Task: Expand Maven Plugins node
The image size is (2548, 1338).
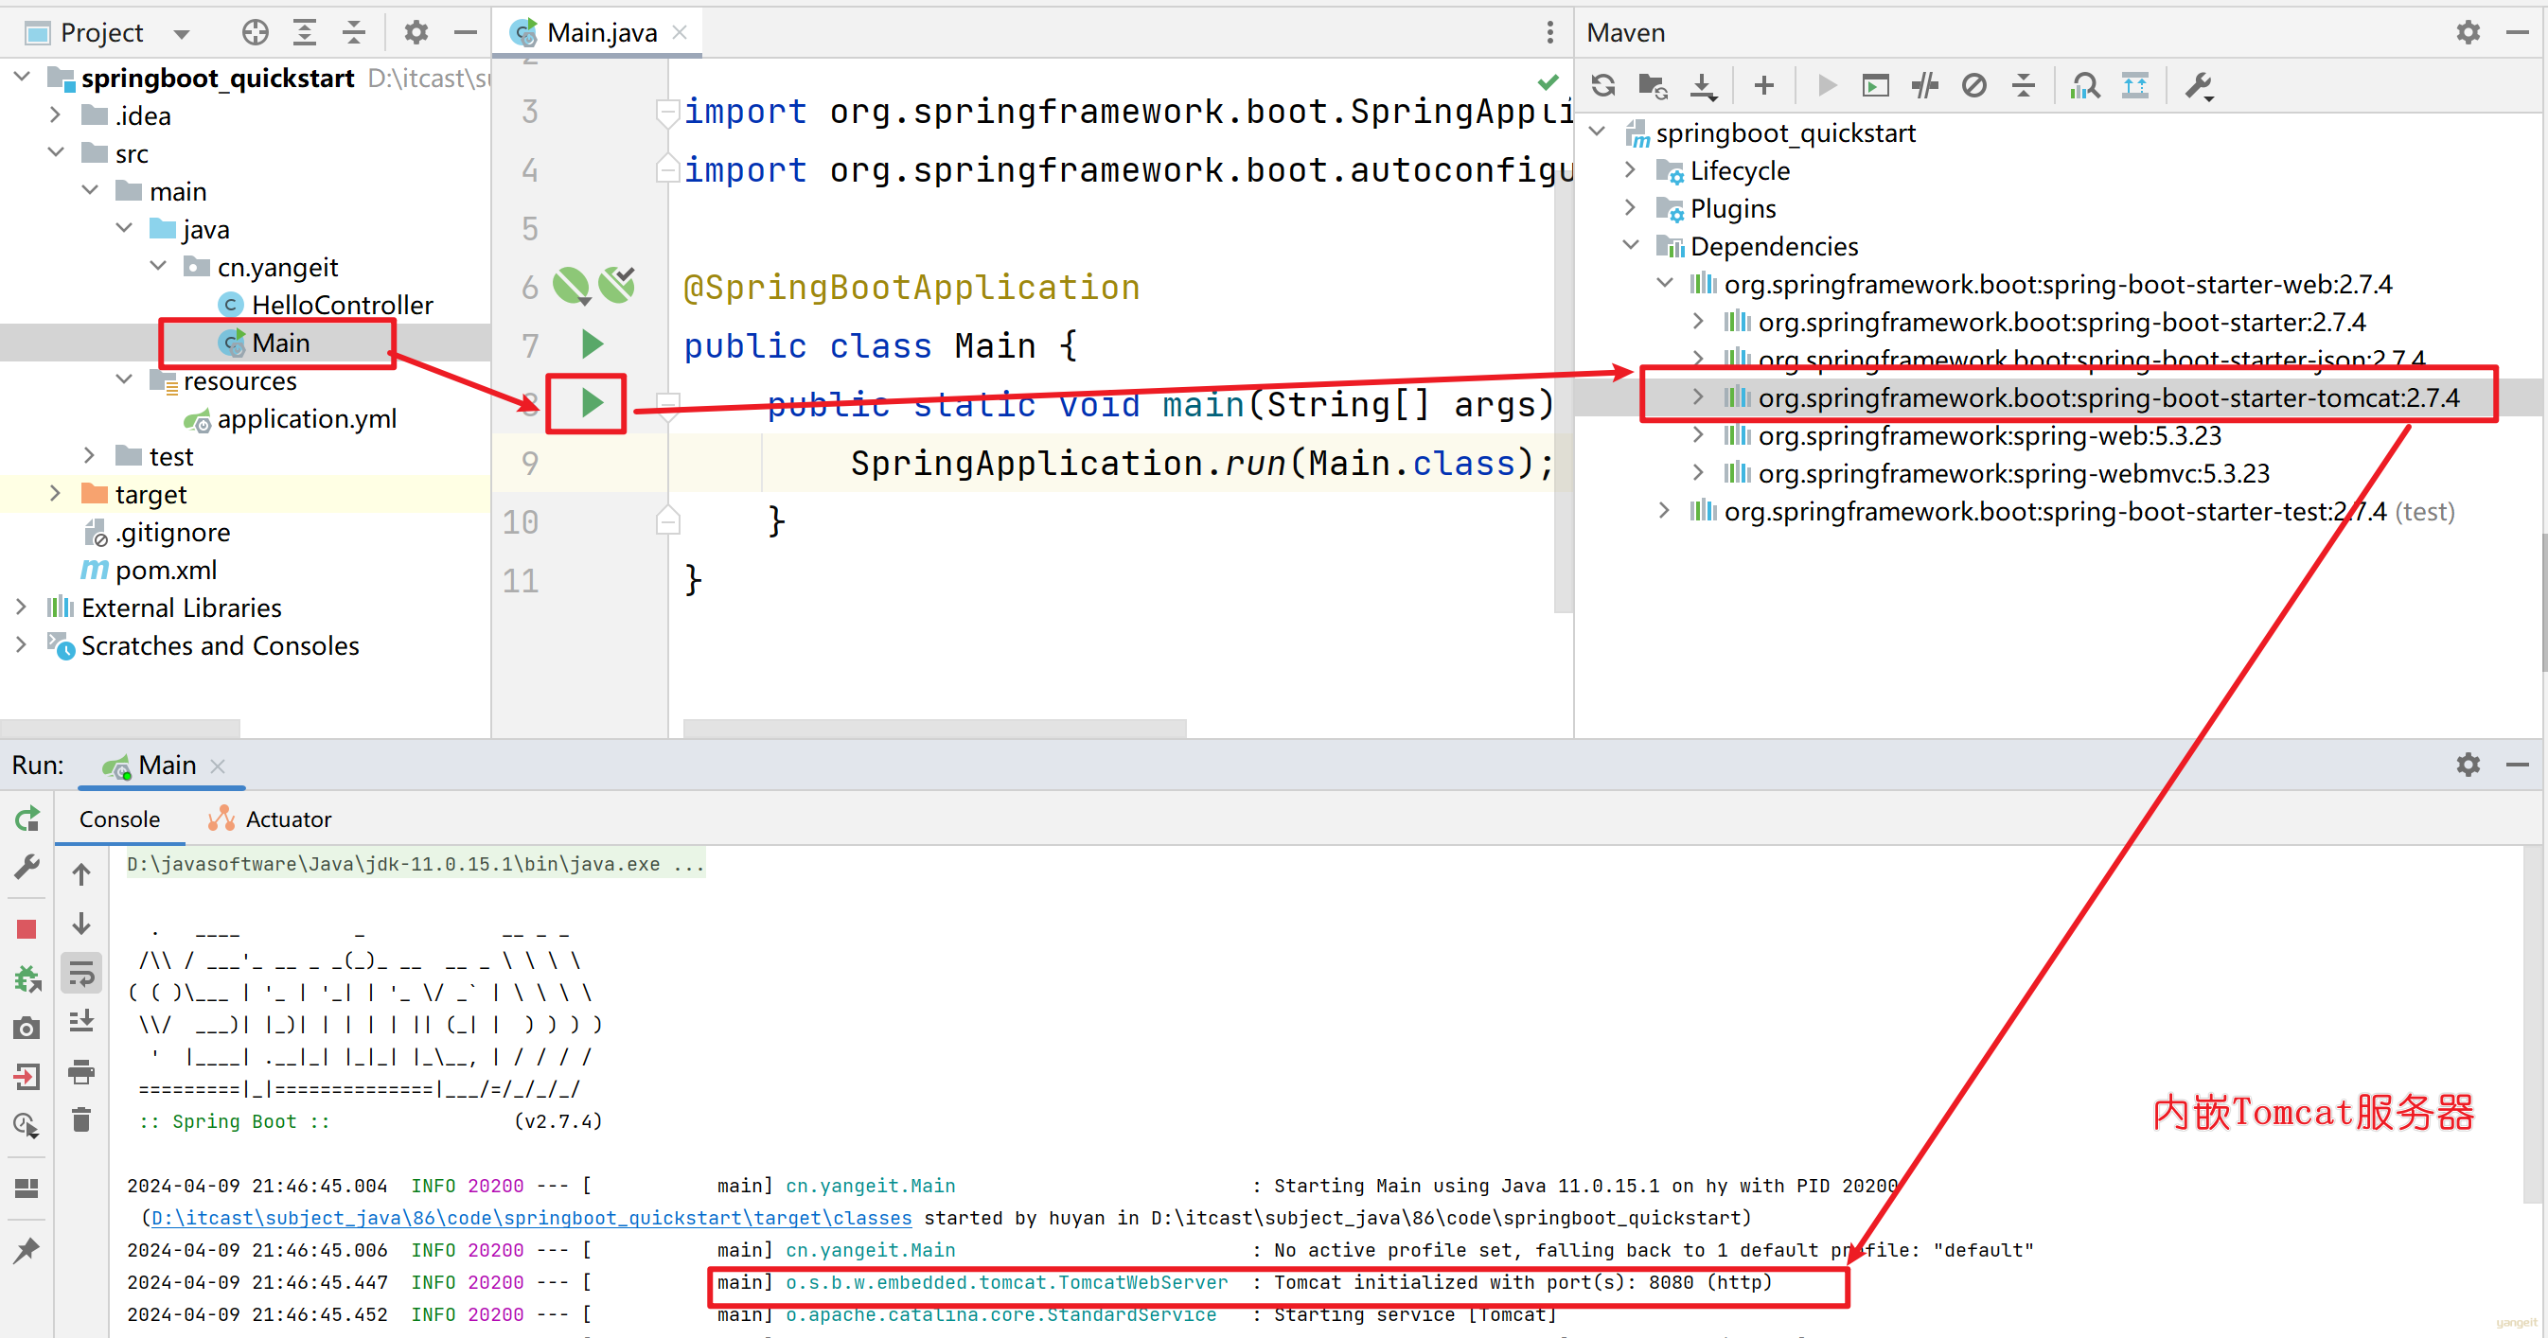Action: [1630, 207]
